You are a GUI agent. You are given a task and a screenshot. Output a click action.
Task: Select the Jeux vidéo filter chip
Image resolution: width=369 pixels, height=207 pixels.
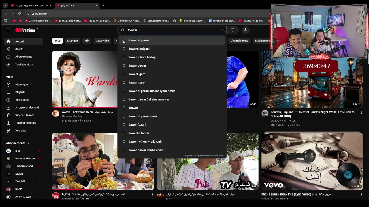pyautogui.click(x=102, y=41)
